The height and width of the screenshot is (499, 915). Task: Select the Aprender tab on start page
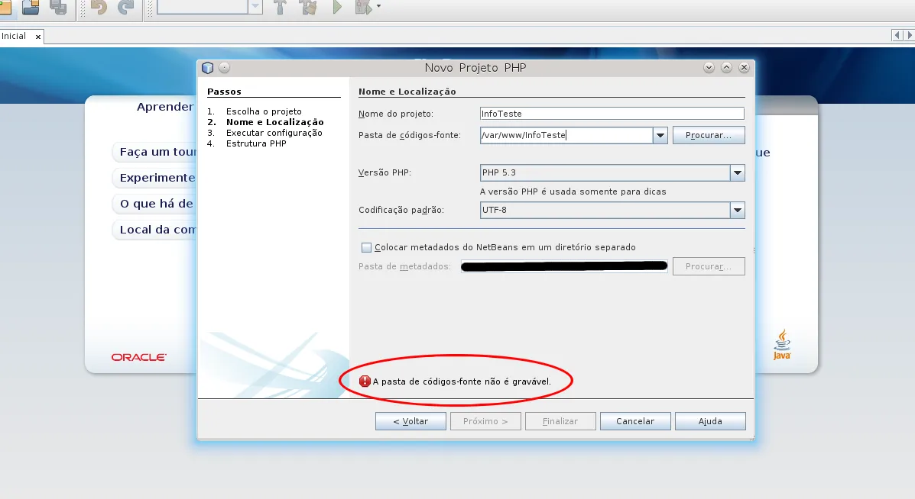165,107
